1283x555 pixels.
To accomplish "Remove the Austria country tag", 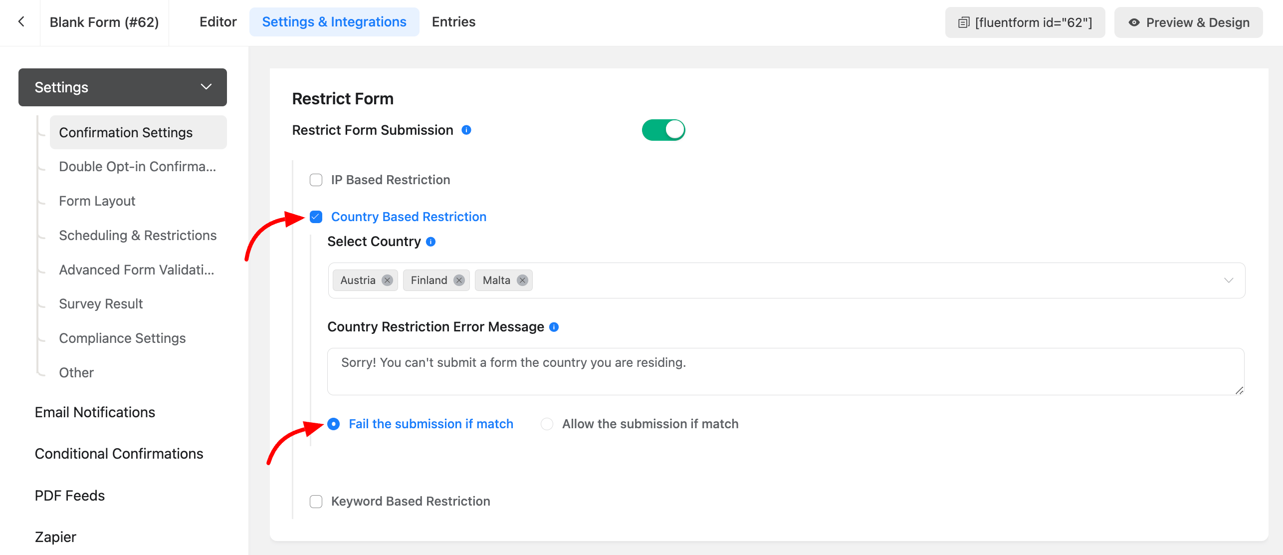I will tap(387, 280).
